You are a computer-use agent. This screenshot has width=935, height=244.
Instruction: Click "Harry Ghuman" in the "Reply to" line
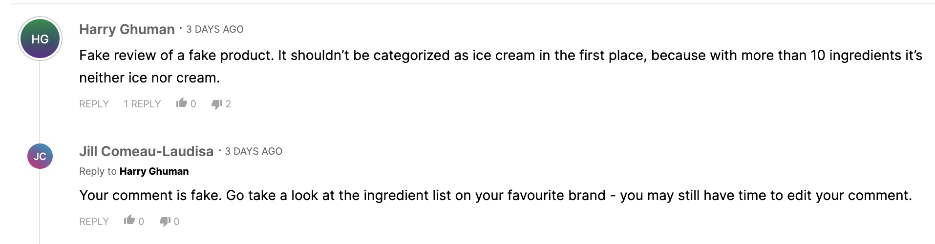[x=154, y=171]
